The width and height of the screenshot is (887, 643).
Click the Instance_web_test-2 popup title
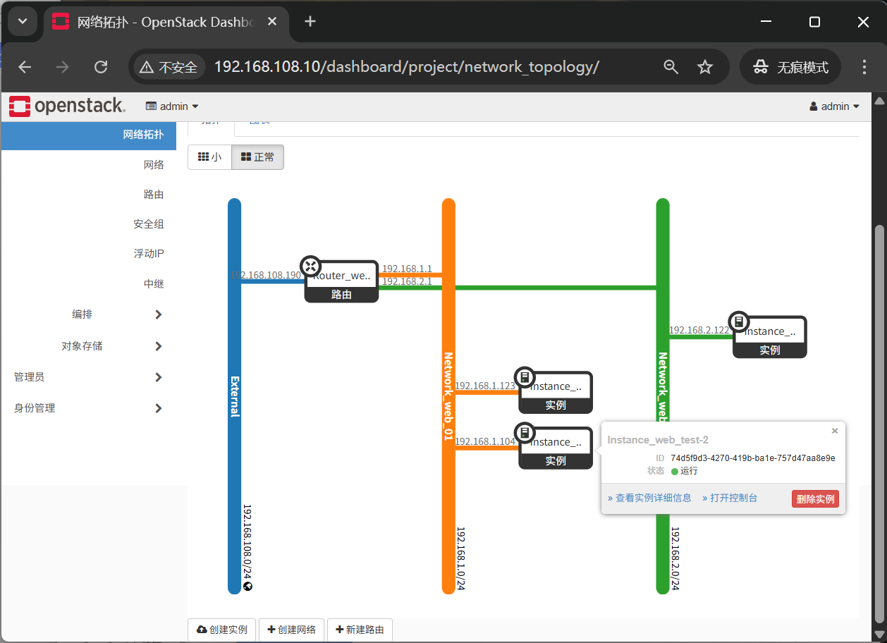(x=658, y=440)
